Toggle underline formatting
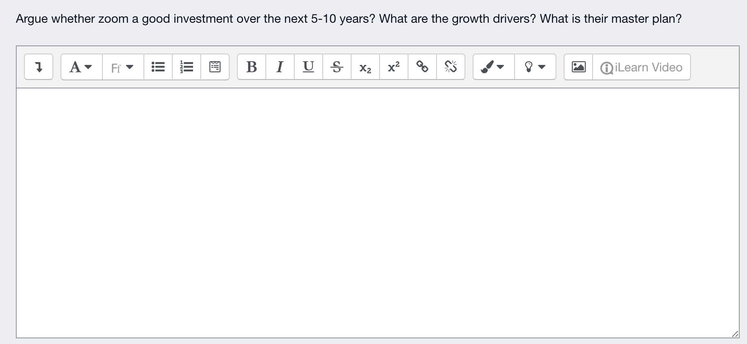The height and width of the screenshot is (344, 747). [308, 67]
